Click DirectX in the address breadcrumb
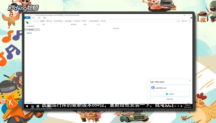This screenshot has height=123, width=216. [103, 21]
